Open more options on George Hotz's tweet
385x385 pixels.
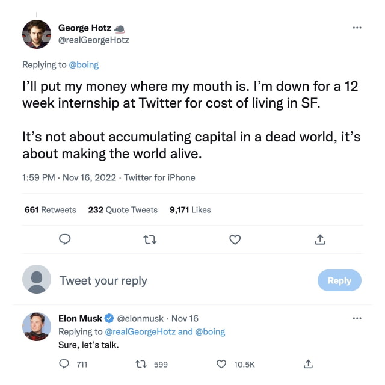coord(357,28)
